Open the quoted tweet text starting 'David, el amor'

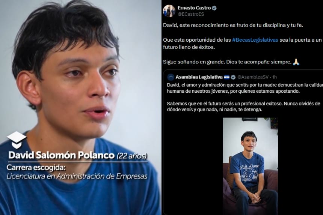[245, 97]
